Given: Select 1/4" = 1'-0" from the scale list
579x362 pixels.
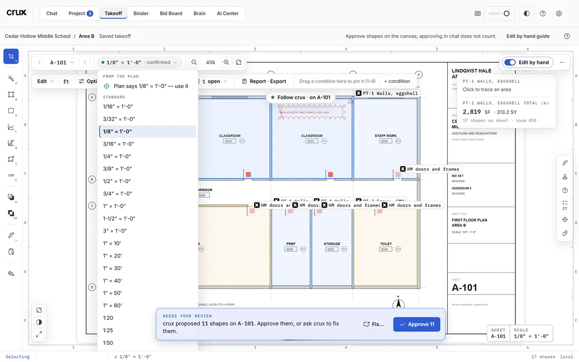Looking at the screenshot, I should 148,156.
